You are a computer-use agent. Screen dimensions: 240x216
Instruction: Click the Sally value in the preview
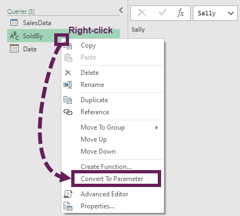138,30
